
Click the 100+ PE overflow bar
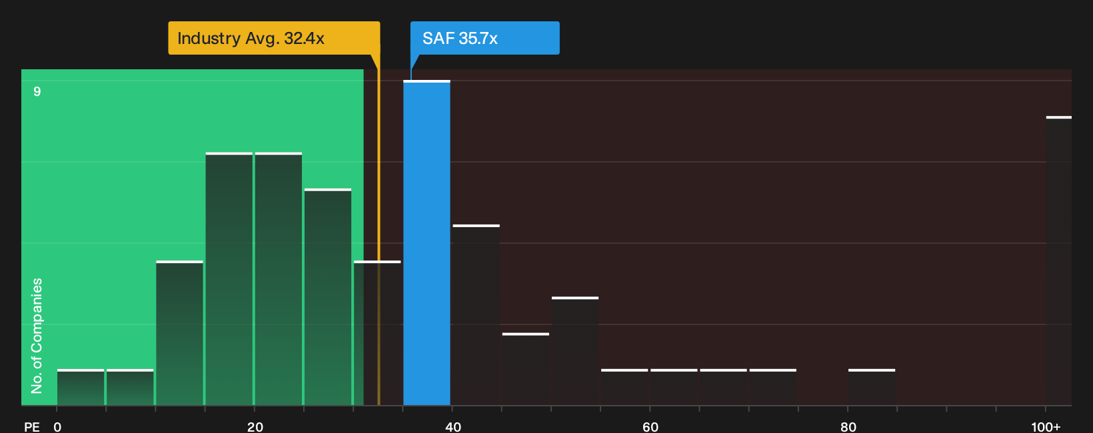tap(1058, 260)
